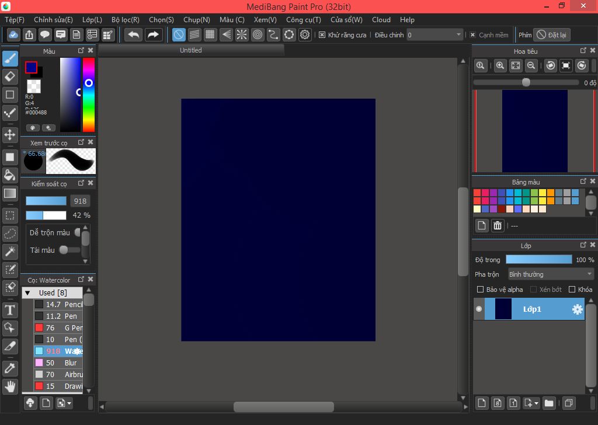Click the navigator rotation slider handle
The image size is (598, 425).
(526, 82)
